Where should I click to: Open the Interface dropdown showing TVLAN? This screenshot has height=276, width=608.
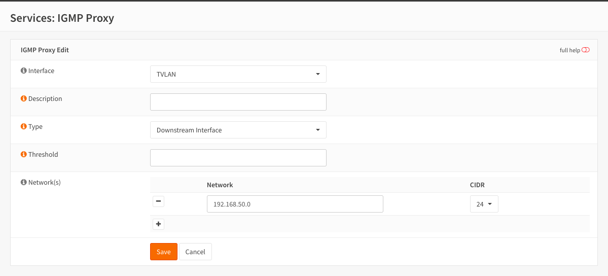[238, 74]
